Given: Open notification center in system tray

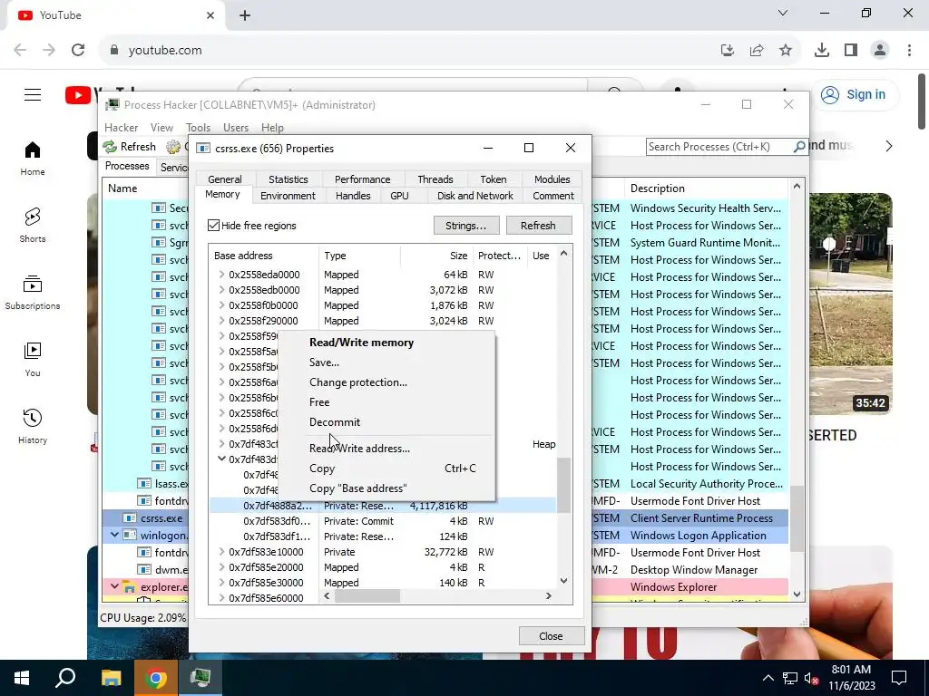Looking at the screenshot, I should (x=899, y=678).
